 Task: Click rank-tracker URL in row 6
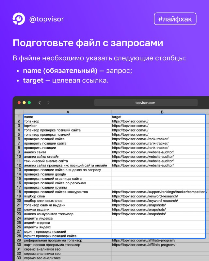140,139
